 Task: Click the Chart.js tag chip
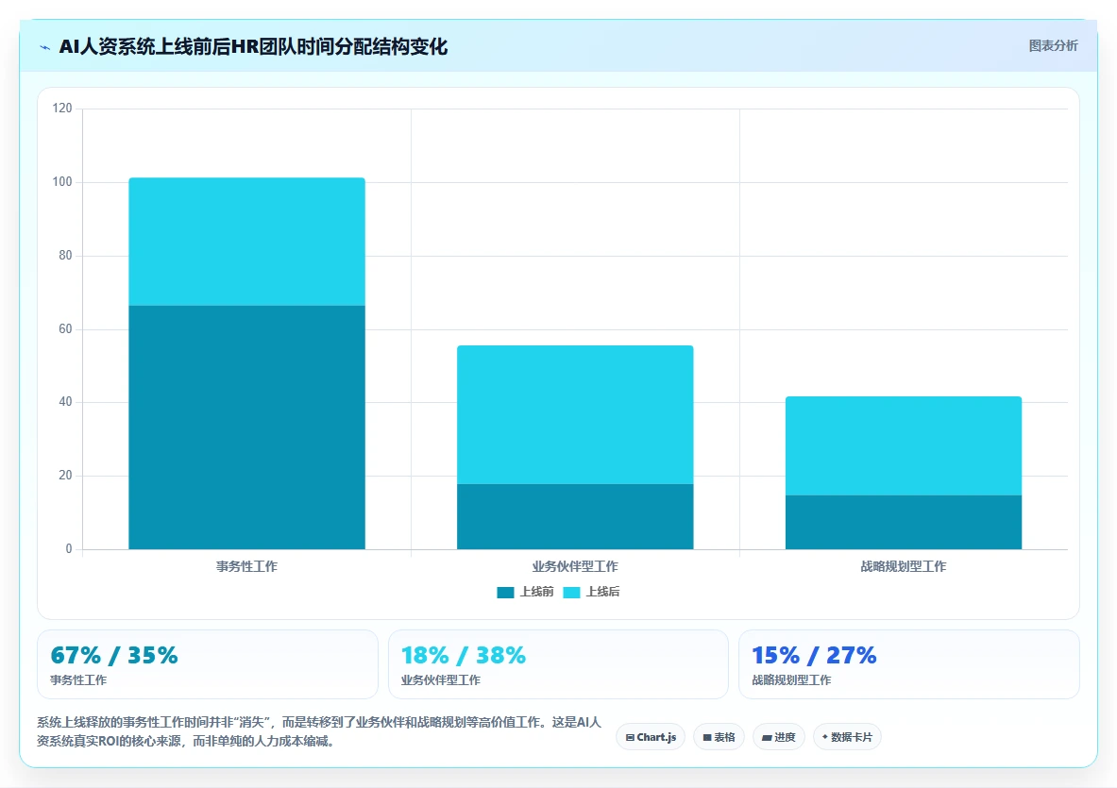coord(651,737)
